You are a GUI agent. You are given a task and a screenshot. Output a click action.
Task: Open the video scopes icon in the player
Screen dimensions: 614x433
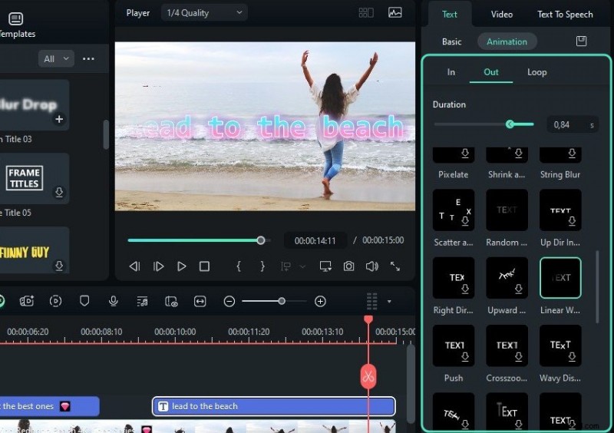[x=394, y=12]
